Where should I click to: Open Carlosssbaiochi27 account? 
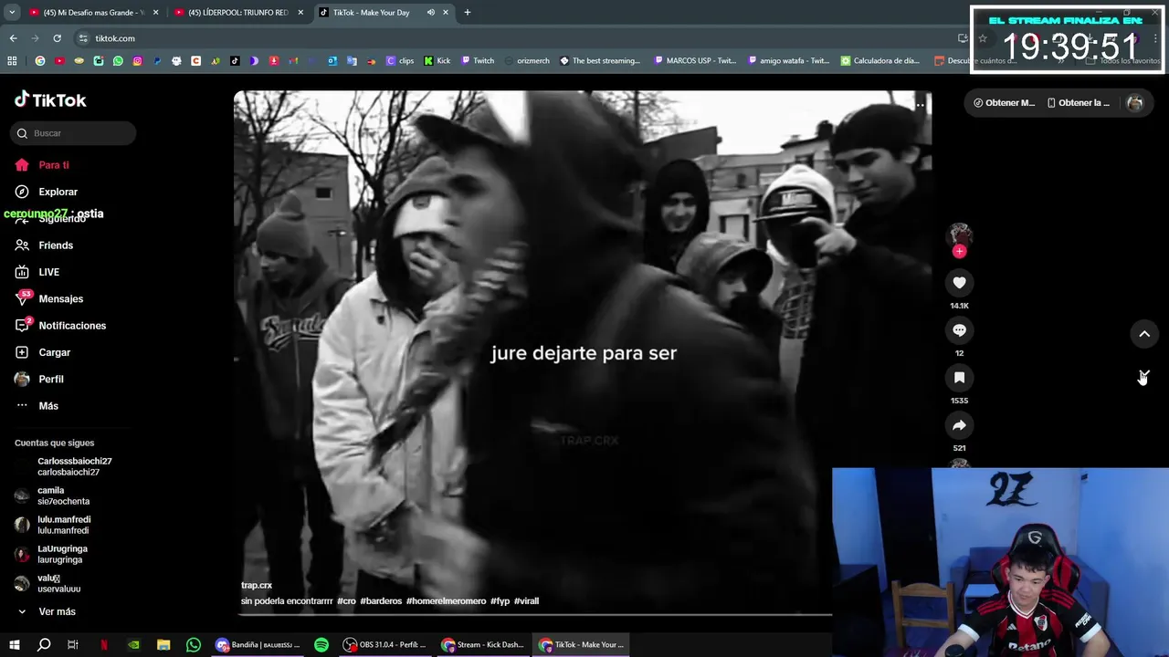63,466
